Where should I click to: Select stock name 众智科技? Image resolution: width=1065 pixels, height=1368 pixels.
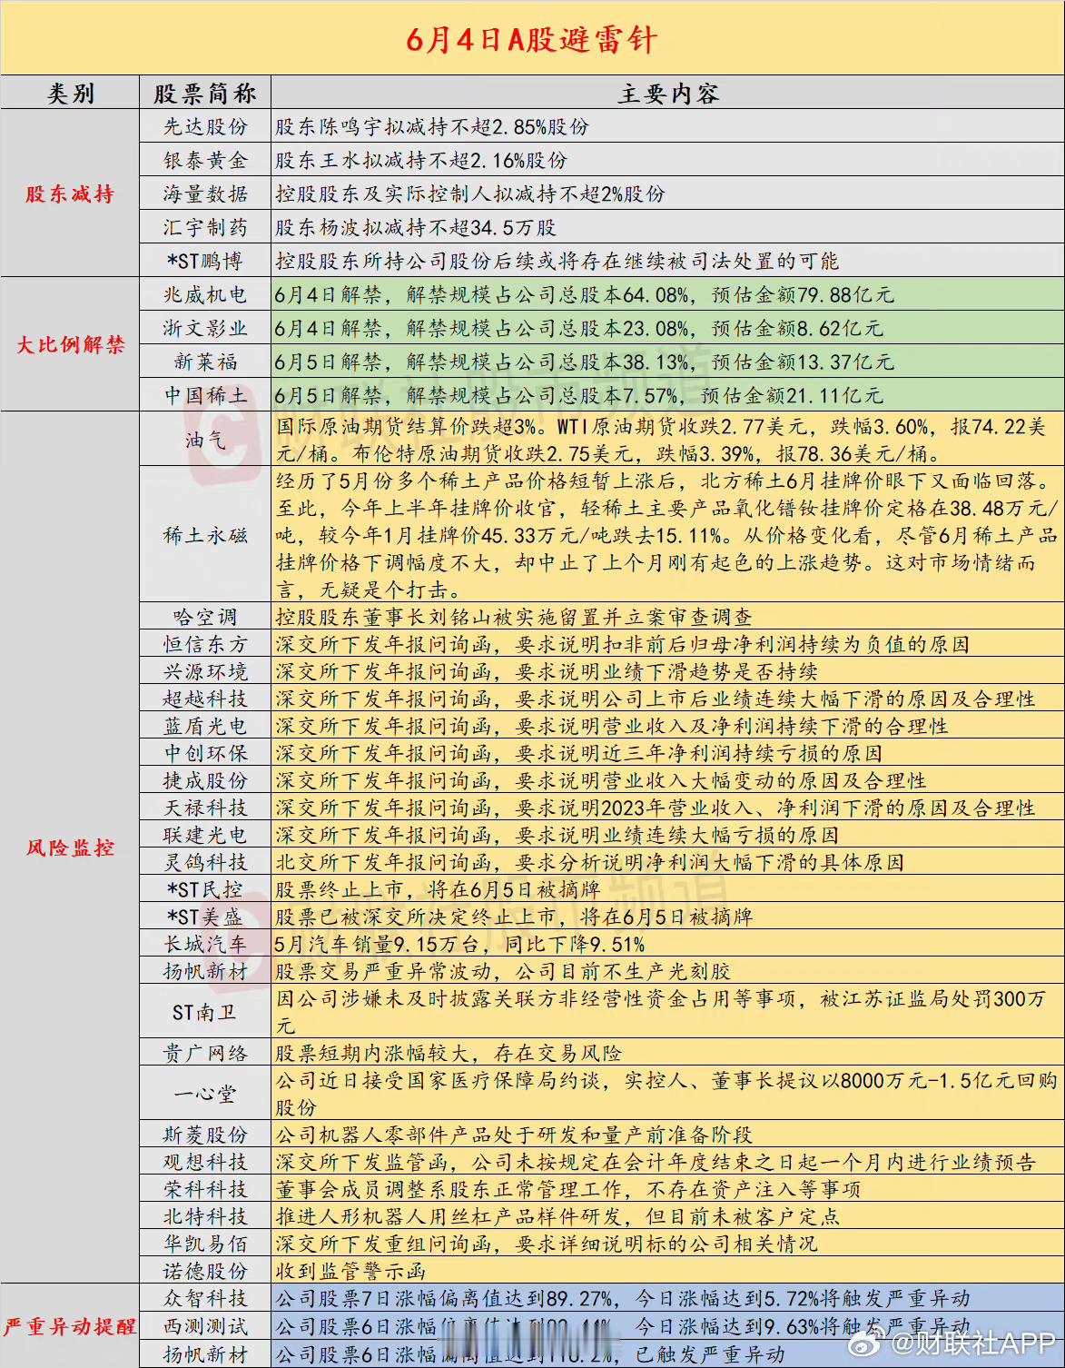click(205, 1299)
